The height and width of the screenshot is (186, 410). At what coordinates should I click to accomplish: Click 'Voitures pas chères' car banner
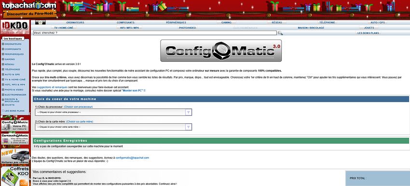pyautogui.click(x=15, y=157)
